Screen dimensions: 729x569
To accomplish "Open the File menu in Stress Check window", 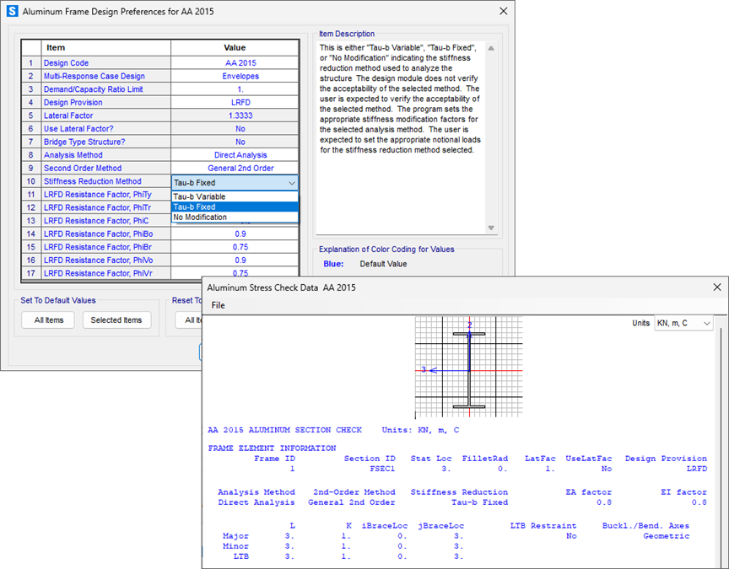I will [x=219, y=305].
